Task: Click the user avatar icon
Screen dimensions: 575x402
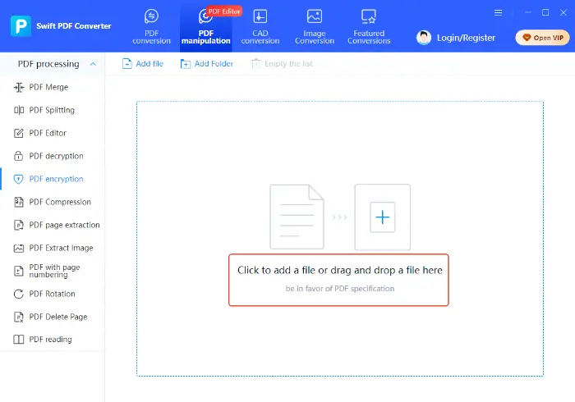Action: pyautogui.click(x=424, y=38)
